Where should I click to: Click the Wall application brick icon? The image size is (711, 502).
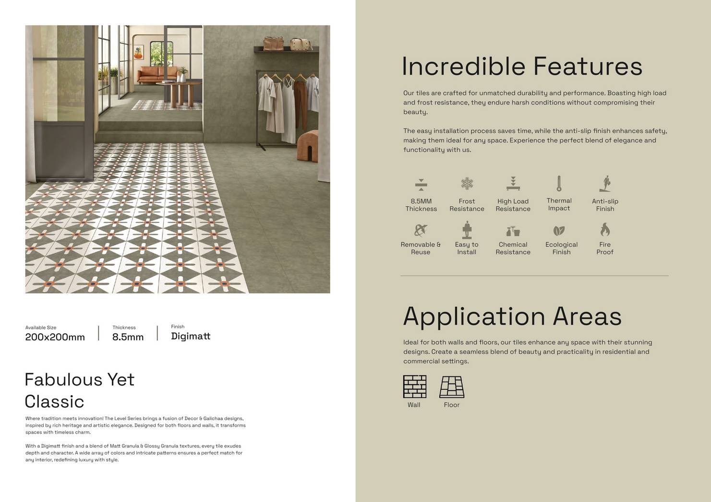coord(414,386)
